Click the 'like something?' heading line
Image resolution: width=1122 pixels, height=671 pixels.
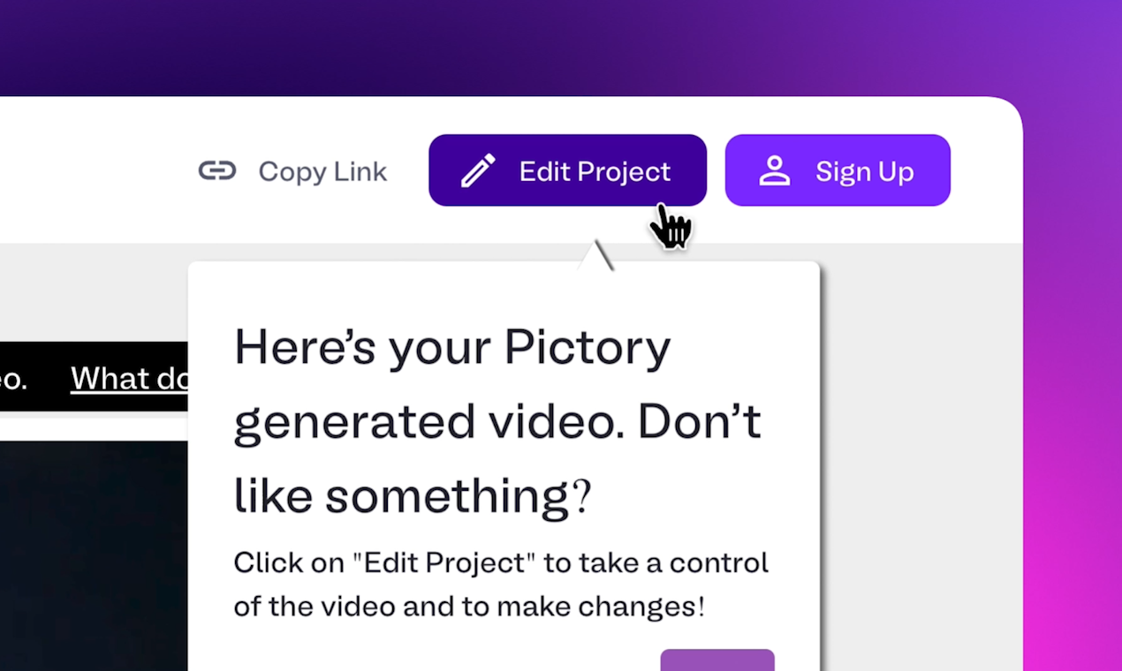412,494
